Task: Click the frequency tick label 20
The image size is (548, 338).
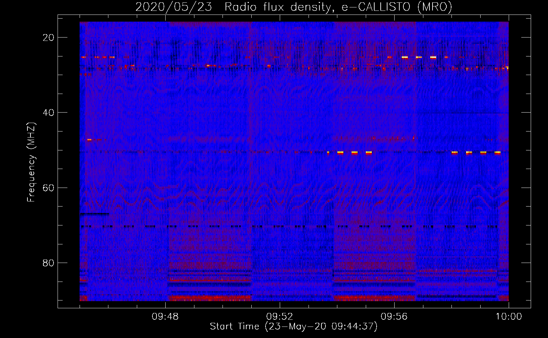Action: (x=48, y=38)
